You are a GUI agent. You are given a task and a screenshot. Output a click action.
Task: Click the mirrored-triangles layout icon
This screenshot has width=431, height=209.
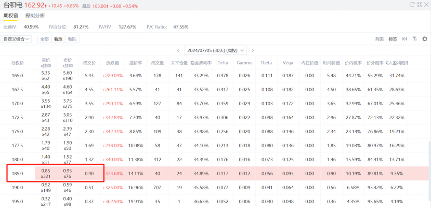[404, 39]
